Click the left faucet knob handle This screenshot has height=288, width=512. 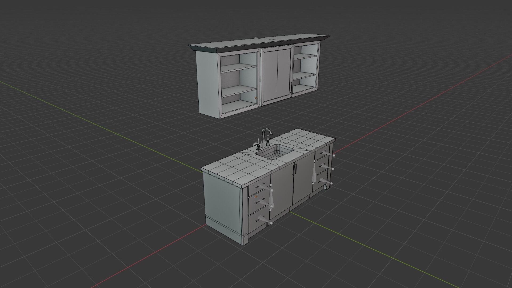coord(257,146)
